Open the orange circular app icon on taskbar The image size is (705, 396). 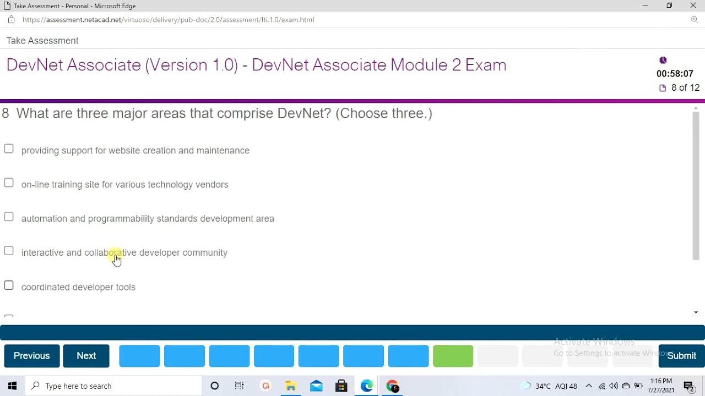pyautogui.click(x=265, y=386)
